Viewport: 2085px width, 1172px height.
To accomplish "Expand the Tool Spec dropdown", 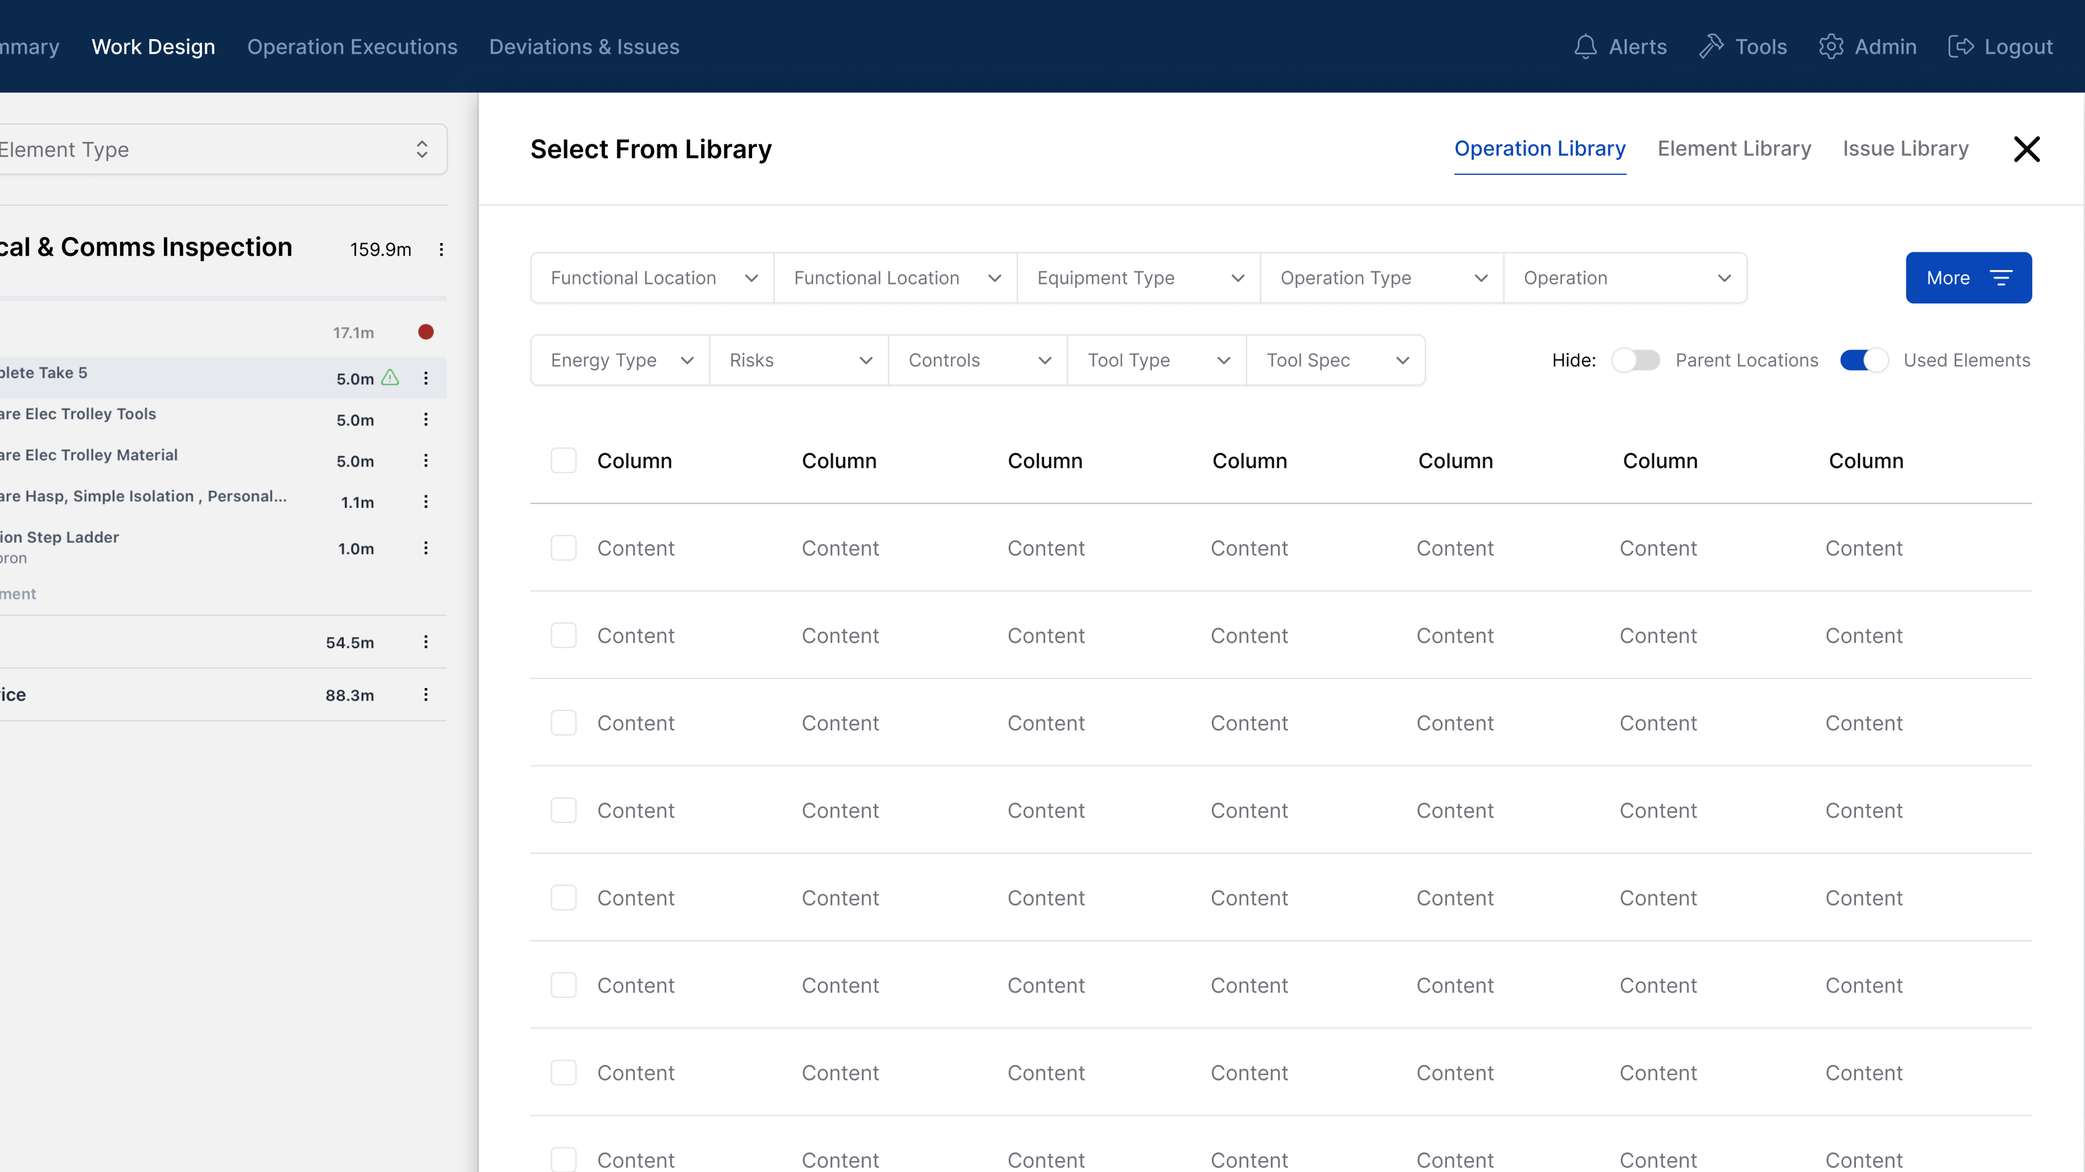I will coord(1336,360).
